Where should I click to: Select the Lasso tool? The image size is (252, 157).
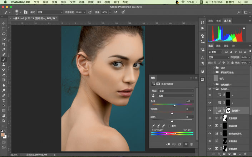click(4, 34)
